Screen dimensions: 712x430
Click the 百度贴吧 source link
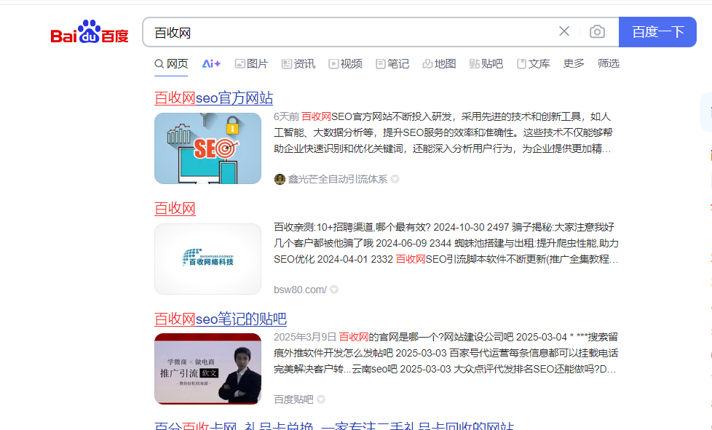(293, 399)
